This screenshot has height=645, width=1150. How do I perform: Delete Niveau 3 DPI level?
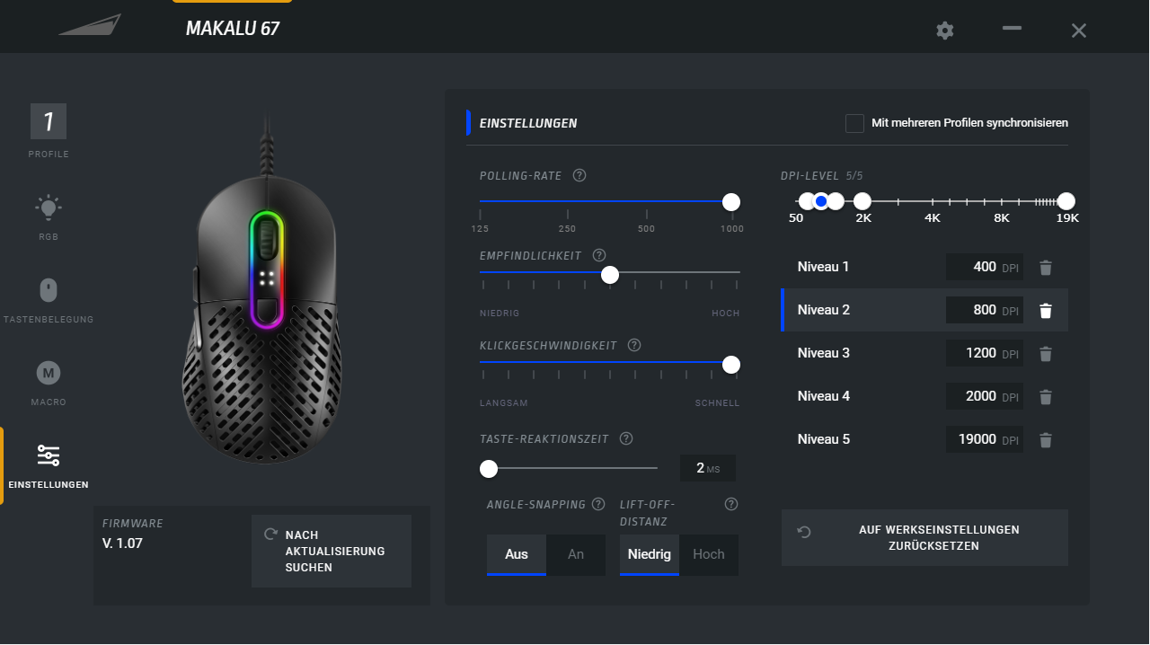tap(1045, 353)
